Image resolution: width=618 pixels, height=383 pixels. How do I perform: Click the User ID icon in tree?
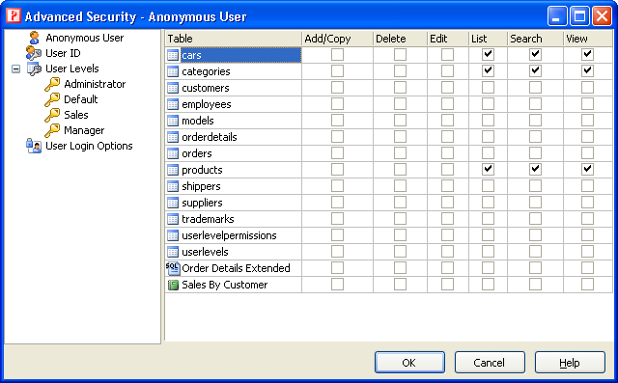34,53
